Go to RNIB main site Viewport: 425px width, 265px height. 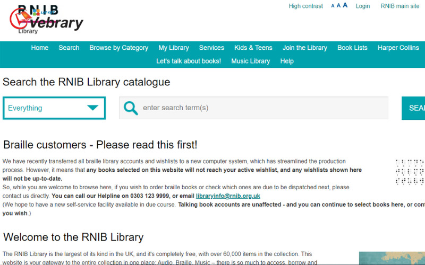(400, 6)
